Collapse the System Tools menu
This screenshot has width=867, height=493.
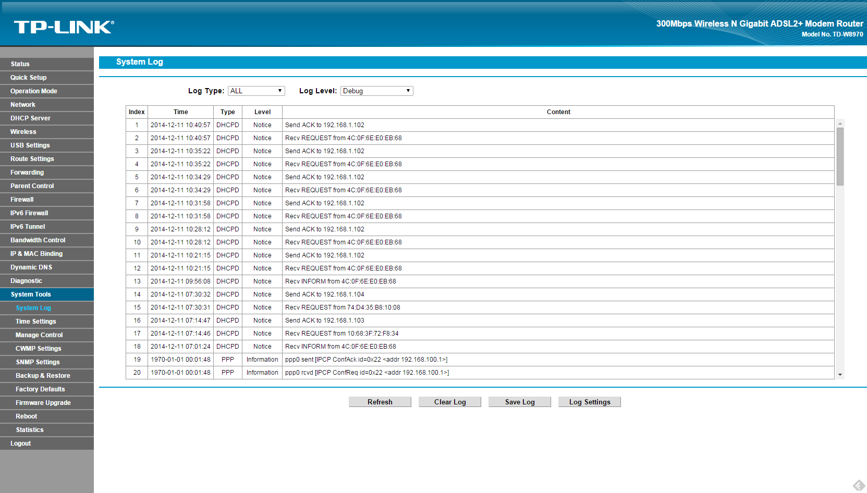[47, 294]
